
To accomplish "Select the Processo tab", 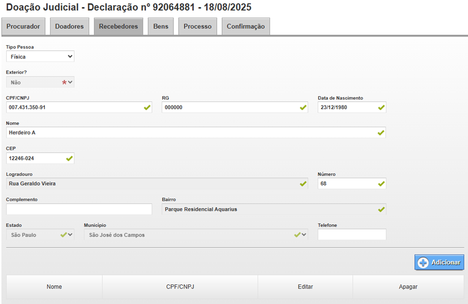I will pyautogui.click(x=198, y=27).
